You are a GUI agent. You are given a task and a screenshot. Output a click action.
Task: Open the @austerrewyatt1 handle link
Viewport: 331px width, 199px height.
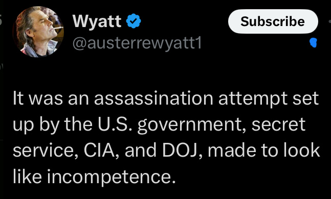point(137,43)
